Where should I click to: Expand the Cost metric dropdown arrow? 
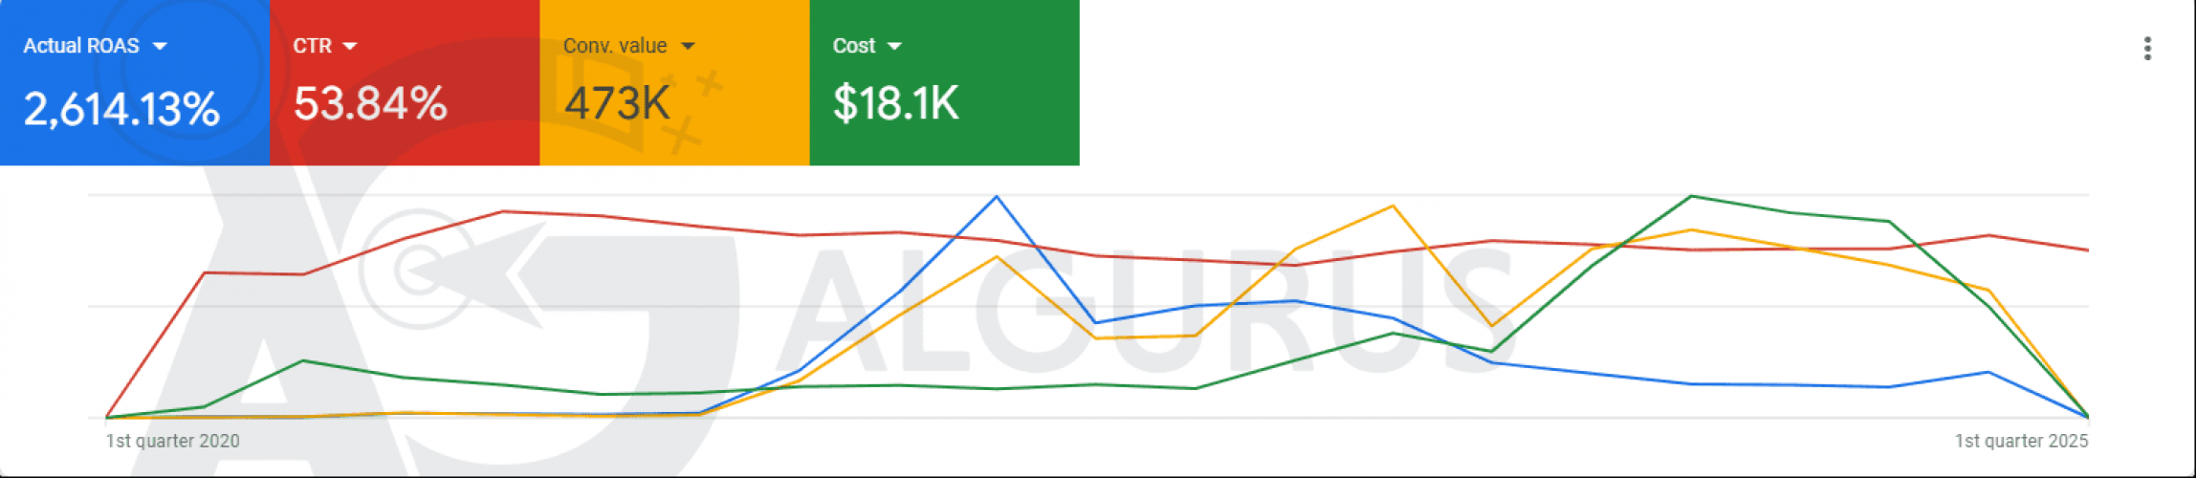894,46
